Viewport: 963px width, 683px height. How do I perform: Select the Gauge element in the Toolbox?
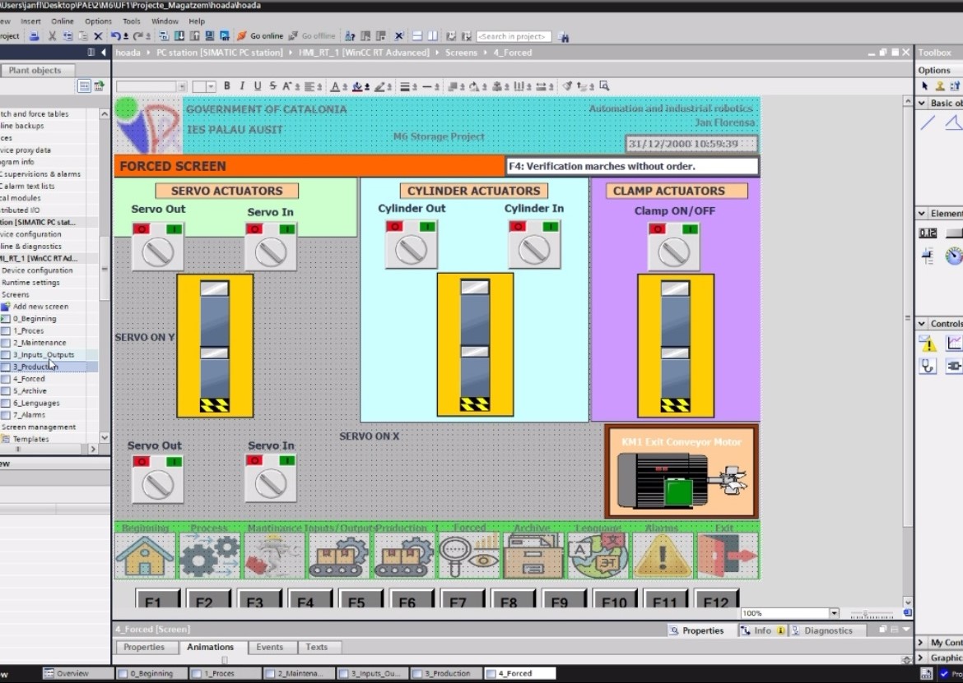pyautogui.click(x=954, y=256)
